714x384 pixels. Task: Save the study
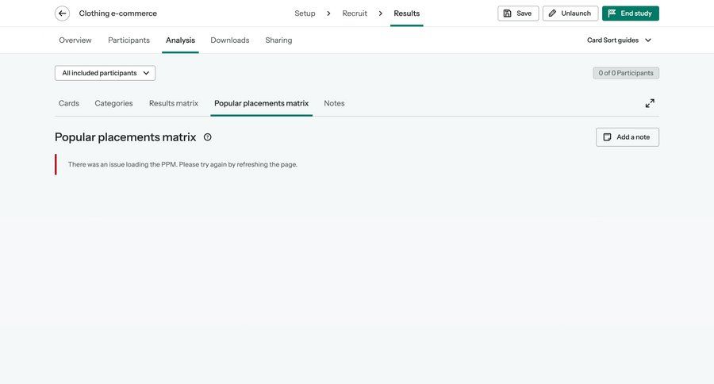coord(517,13)
